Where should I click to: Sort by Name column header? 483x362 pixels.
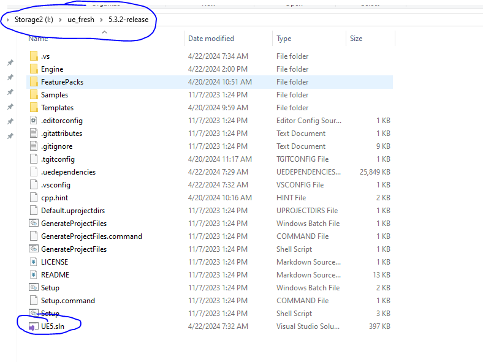(38, 39)
